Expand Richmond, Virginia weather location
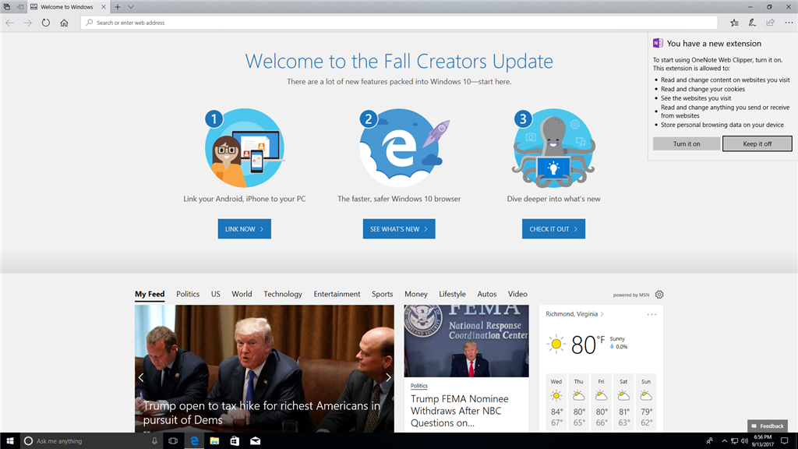 [574, 314]
